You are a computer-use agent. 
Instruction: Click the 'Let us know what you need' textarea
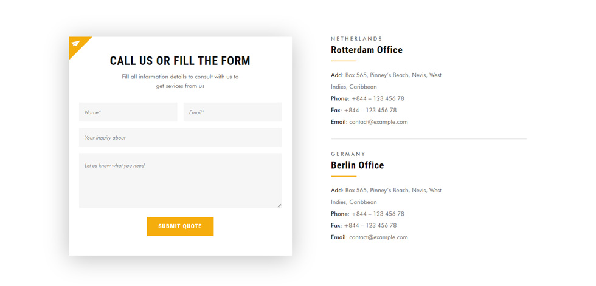181,180
